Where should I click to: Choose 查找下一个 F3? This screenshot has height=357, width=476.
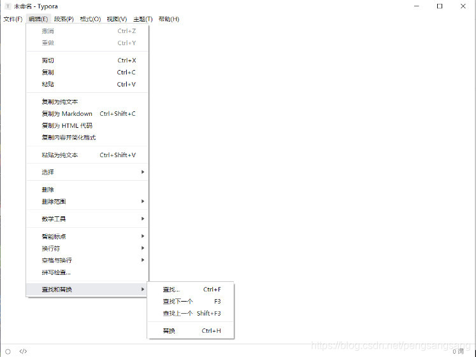click(191, 301)
